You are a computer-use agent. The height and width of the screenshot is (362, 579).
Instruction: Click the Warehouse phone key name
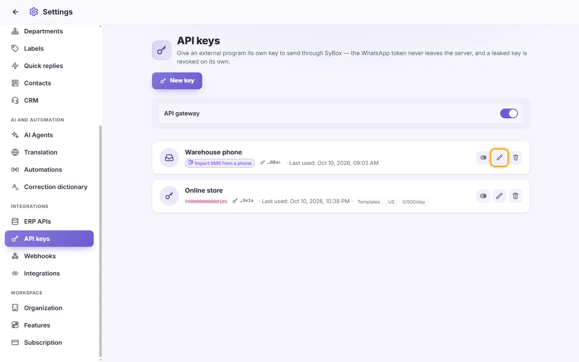pos(214,152)
